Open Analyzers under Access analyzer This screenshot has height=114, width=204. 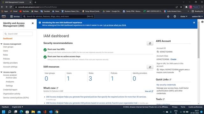pyautogui.click(x=10, y=82)
